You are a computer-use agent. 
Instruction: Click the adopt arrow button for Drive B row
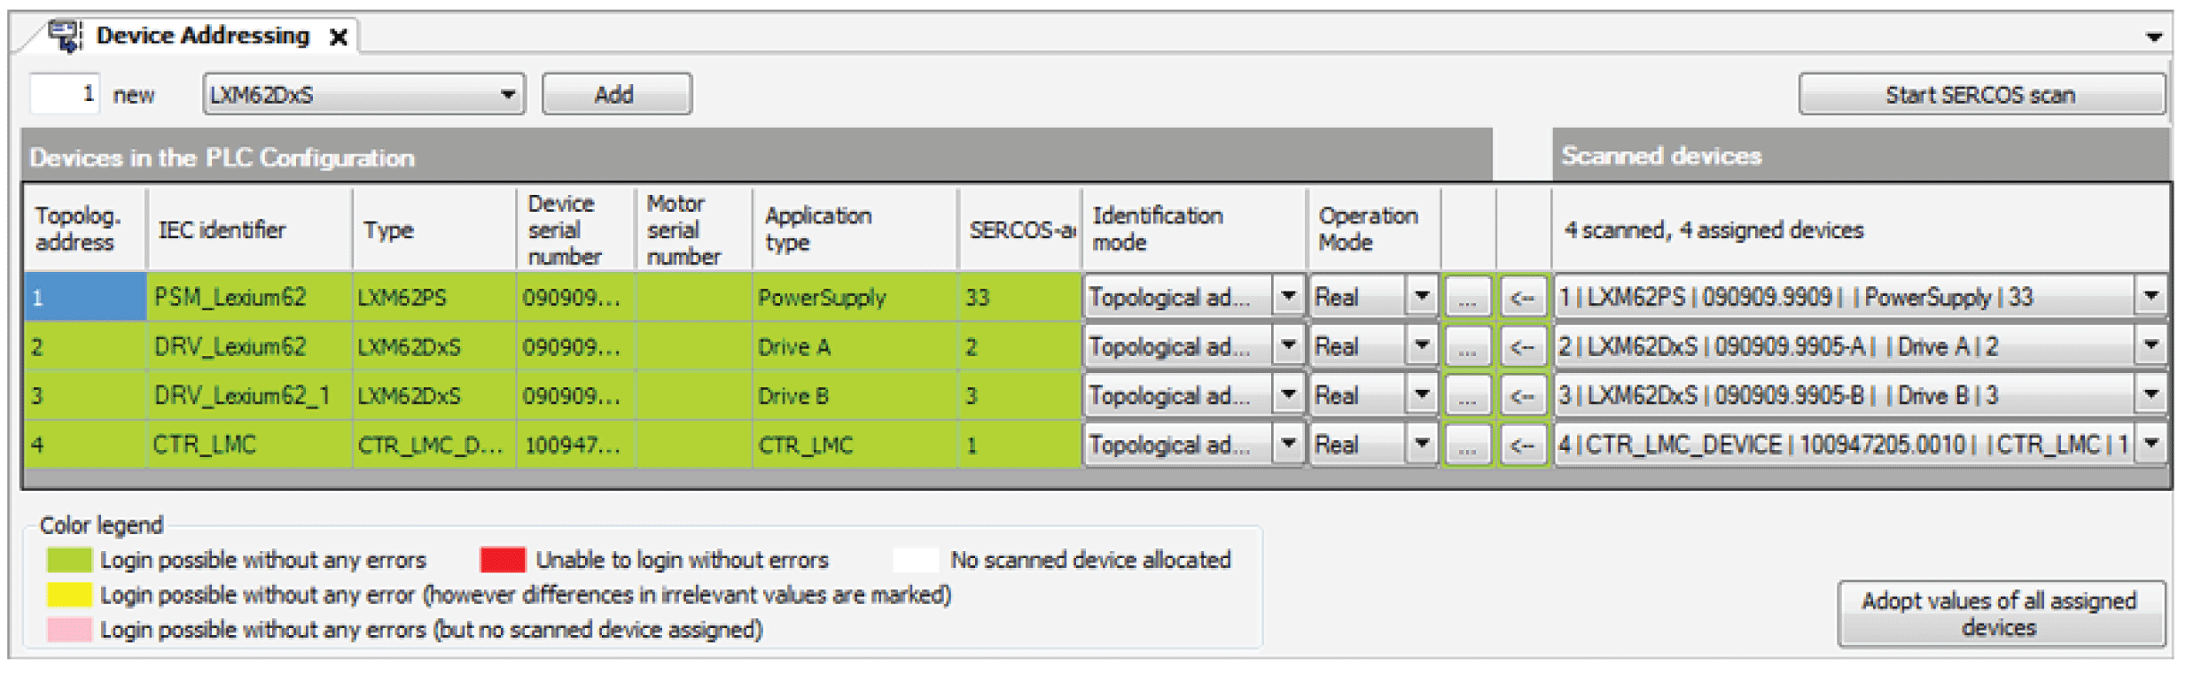tap(1523, 395)
